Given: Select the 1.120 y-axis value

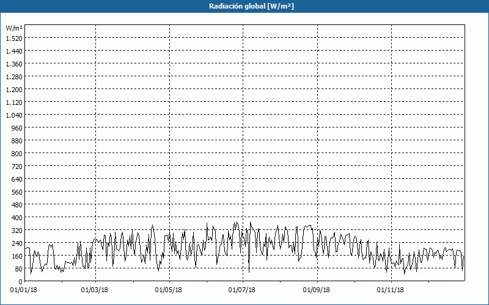Looking at the screenshot, I should point(14,102).
